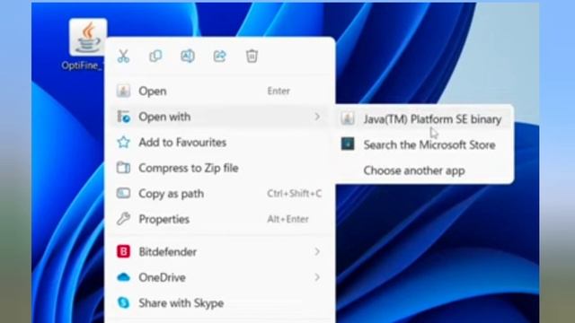Image resolution: width=575 pixels, height=323 pixels.
Task: Click the Java icon beside Platform SE binary
Action: point(348,118)
